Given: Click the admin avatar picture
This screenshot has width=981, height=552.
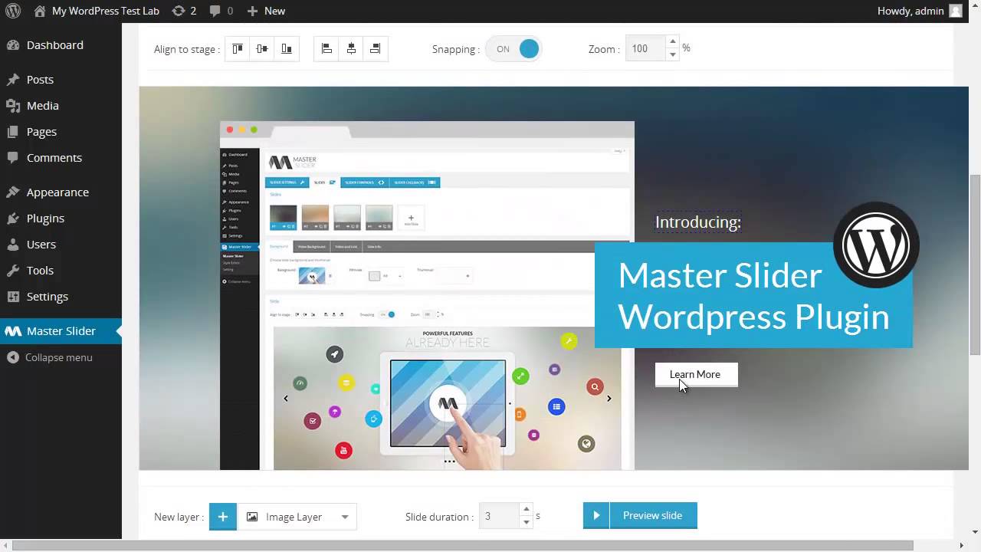Looking at the screenshot, I should point(955,11).
